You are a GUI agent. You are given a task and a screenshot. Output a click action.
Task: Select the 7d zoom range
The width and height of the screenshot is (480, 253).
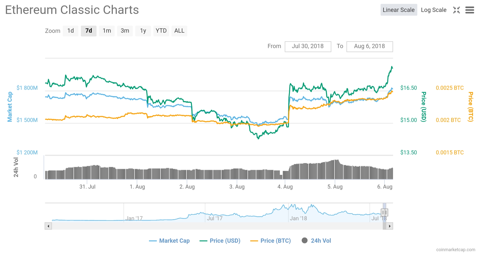pyautogui.click(x=89, y=31)
